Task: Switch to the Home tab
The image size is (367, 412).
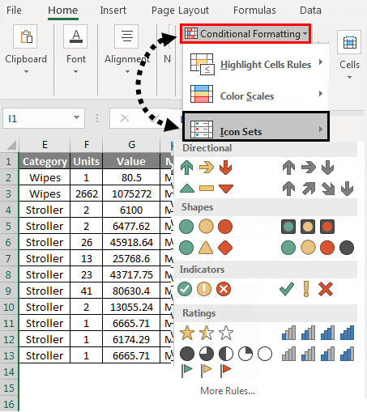Action: 63,11
